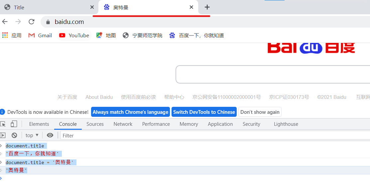Open a new browser tab
370x192 pixels.
pyautogui.click(x=207, y=7)
